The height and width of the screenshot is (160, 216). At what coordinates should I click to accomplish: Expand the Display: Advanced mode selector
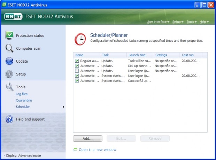(x=22, y=155)
